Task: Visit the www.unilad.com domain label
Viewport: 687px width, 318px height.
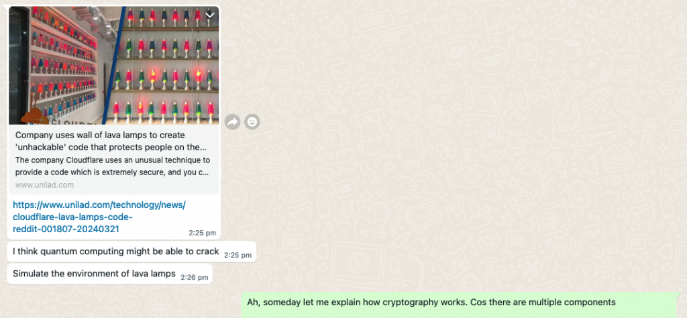Action: (44, 185)
